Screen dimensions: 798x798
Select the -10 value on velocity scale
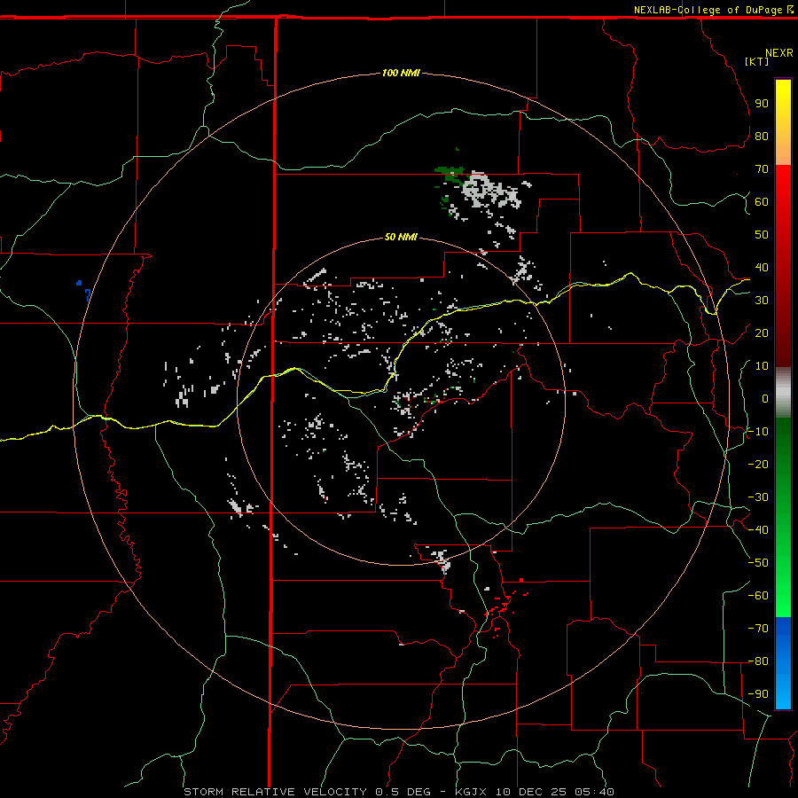click(758, 432)
